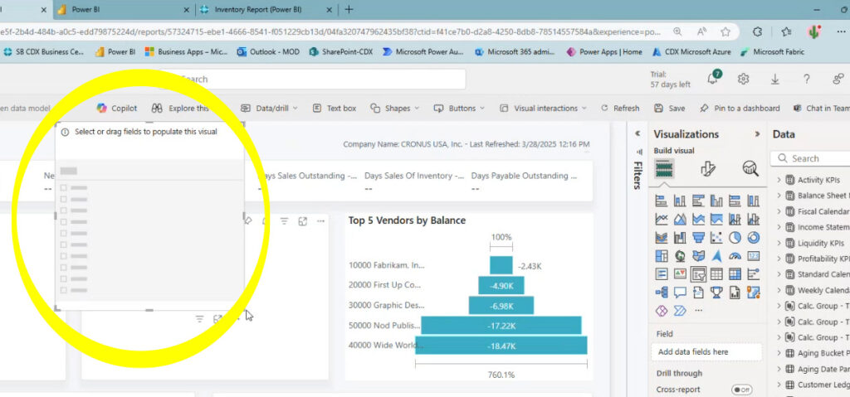This screenshot has width=850, height=397.
Task: Collapse the Filters pane chevron
Action: click(x=638, y=133)
